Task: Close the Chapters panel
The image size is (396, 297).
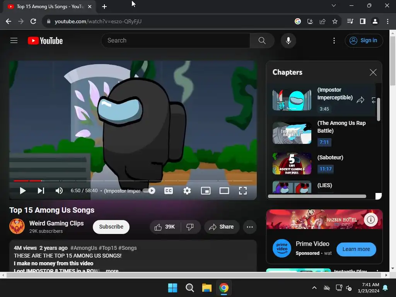Action: (373, 72)
